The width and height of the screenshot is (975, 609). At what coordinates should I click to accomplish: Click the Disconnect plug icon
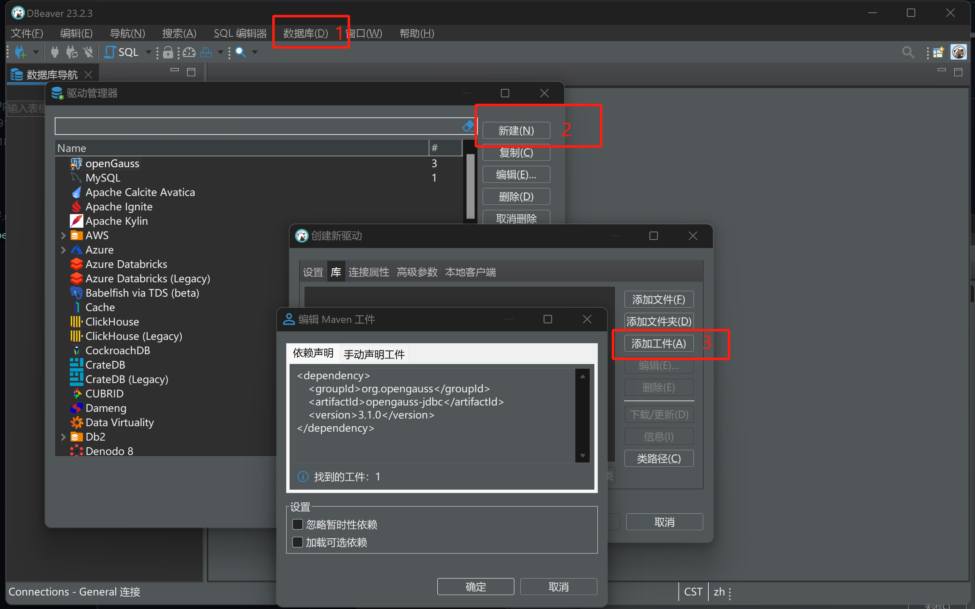(88, 52)
